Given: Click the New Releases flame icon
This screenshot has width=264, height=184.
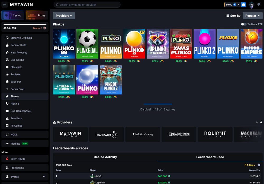Looking at the screenshot, I should point(7,53).
